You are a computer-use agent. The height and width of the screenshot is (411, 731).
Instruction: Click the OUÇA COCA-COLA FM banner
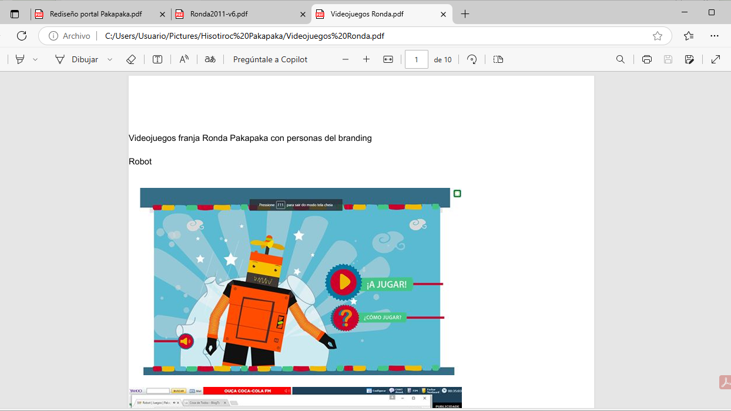tap(247, 391)
